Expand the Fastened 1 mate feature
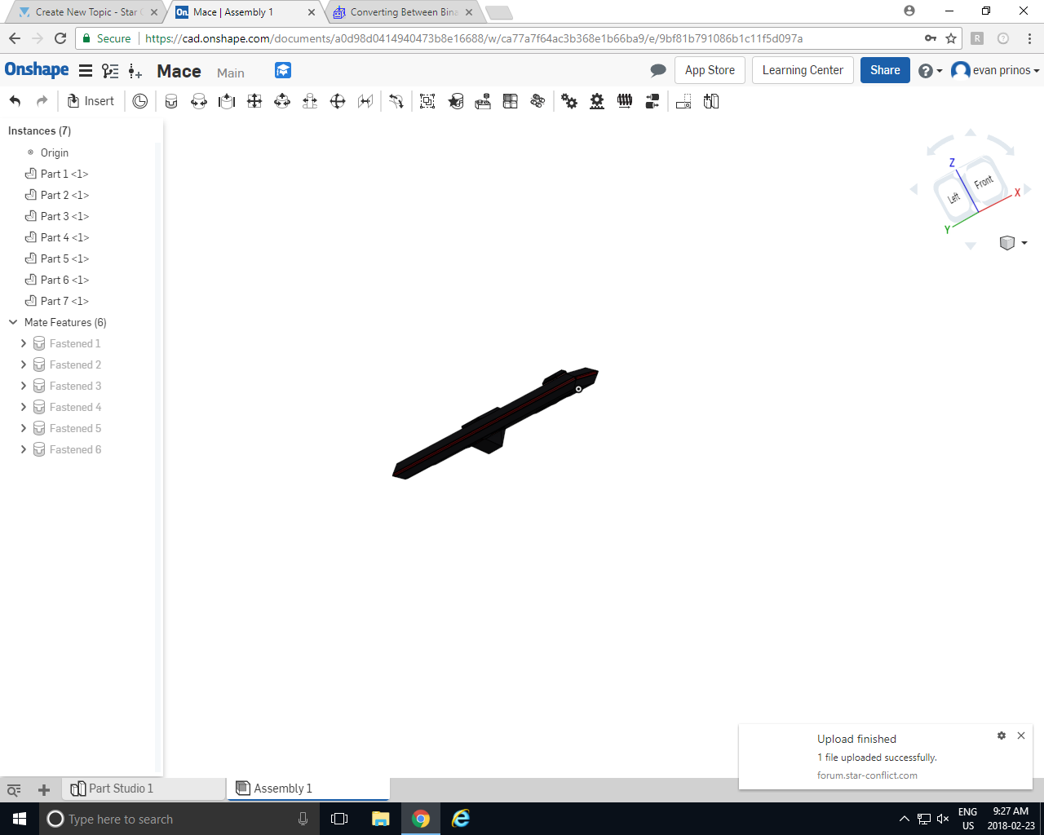 click(x=23, y=343)
